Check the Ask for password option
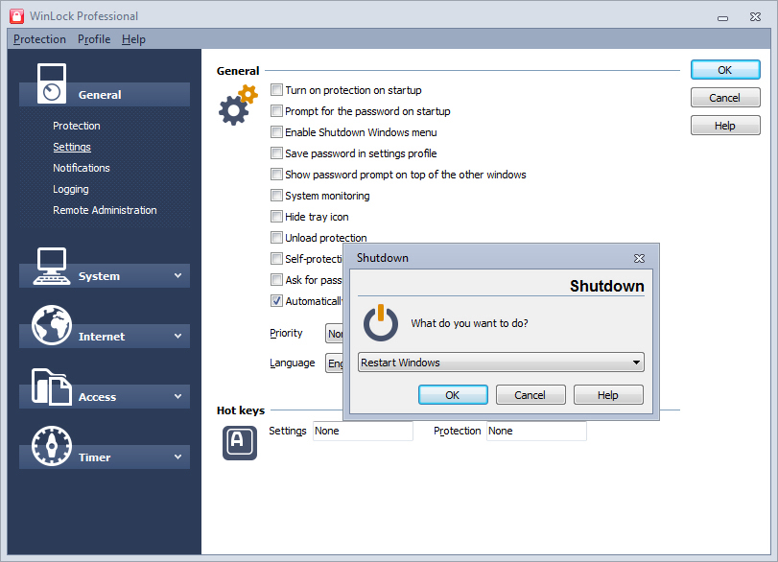This screenshot has height=562, width=778. coord(276,280)
